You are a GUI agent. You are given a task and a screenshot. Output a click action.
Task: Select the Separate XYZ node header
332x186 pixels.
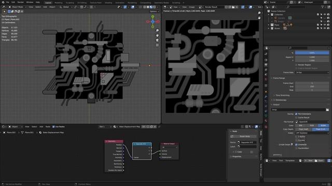[142, 144]
